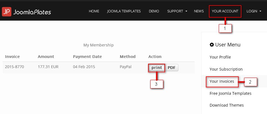Open Your Profile in User Menu

[x=220, y=57]
